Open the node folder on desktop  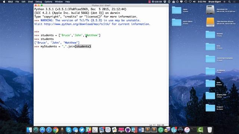(210, 83)
